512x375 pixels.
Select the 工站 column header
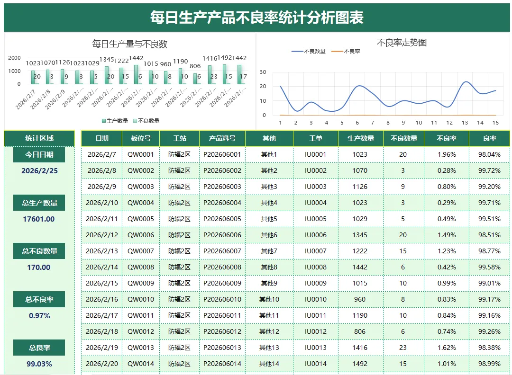(x=180, y=138)
